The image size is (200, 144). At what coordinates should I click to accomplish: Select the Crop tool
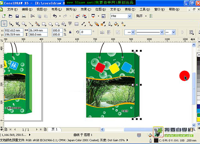(x=18, y=24)
